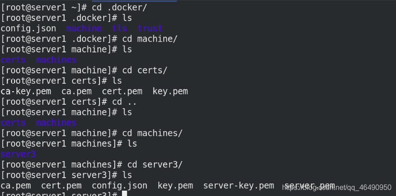Click the blog.csdn.net watermark link
This screenshot has height=196, width=396.
(337, 187)
